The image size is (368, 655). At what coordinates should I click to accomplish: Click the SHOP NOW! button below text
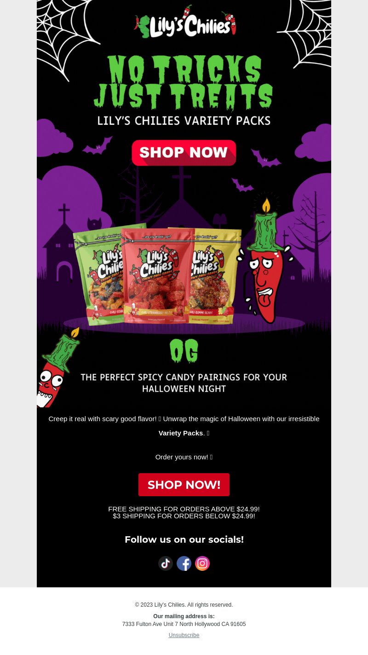(184, 485)
